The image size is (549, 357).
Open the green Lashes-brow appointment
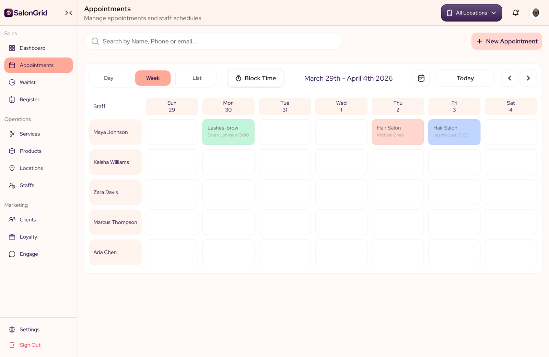228,132
